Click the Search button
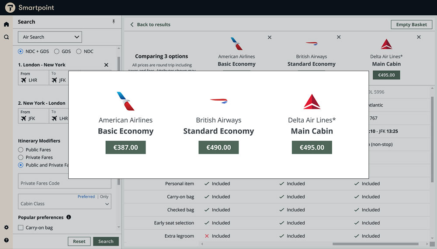Viewport: 437px width, 249px height. (106, 241)
